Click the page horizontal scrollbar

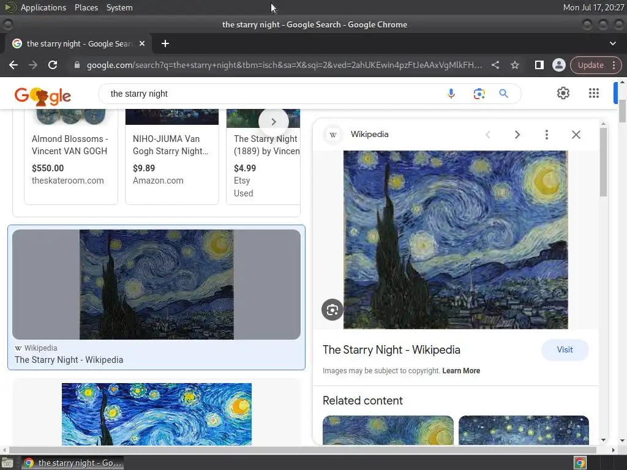click(302, 450)
